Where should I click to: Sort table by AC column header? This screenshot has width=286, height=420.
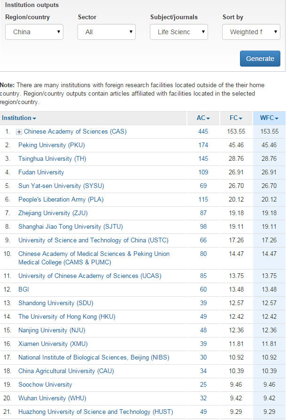(203, 118)
